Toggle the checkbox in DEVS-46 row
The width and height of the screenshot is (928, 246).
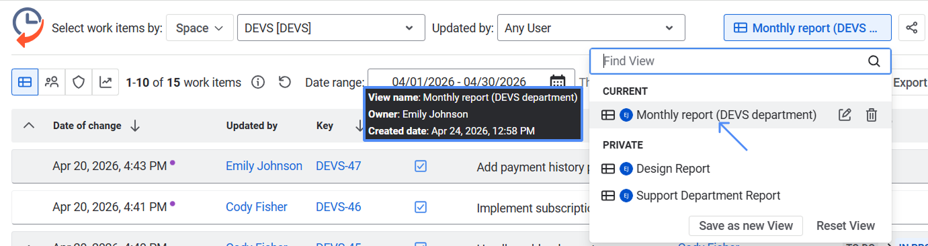pyautogui.click(x=421, y=207)
